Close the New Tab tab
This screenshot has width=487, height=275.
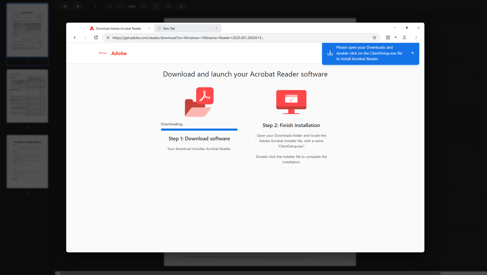216,28
